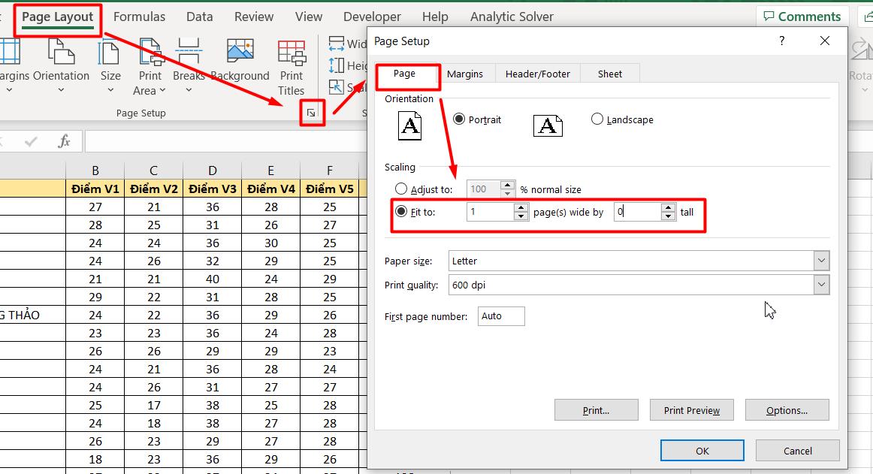Viewport: 873px width, 474px height.
Task: Click the Help question mark in dialog
Action: pyautogui.click(x=782, y=41)
